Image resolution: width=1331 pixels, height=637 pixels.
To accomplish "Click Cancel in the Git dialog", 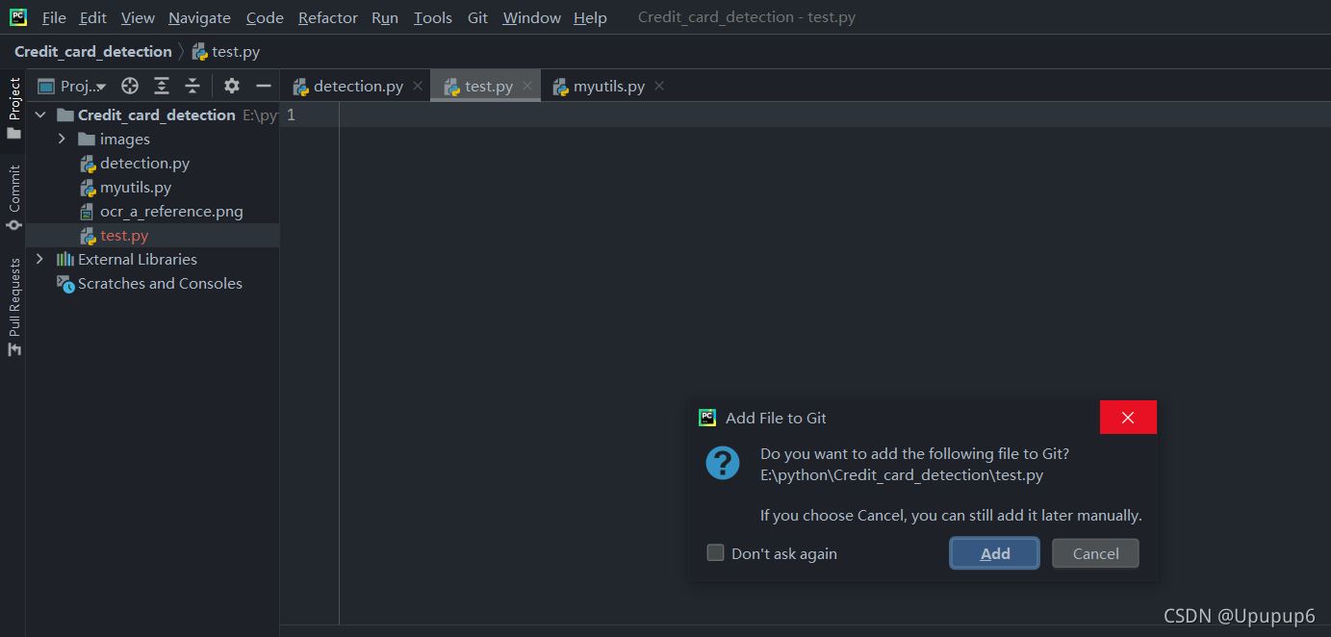I will point(1095,553).
